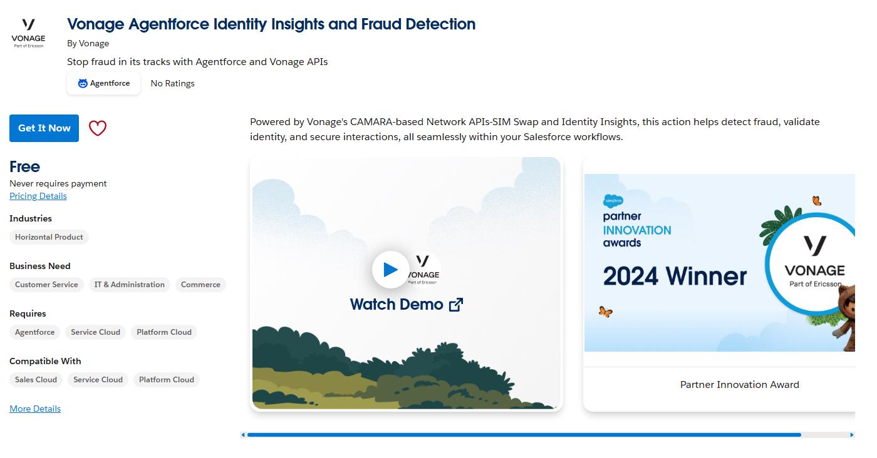The height and width of the screenshot is (458, 877).
Task: Open the Partner Innovation Award thumbnail
Action: [x=719, y=263]
